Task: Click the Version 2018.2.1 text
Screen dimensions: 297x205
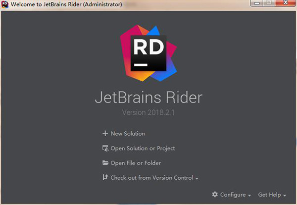Action: [x=148, y=112]
